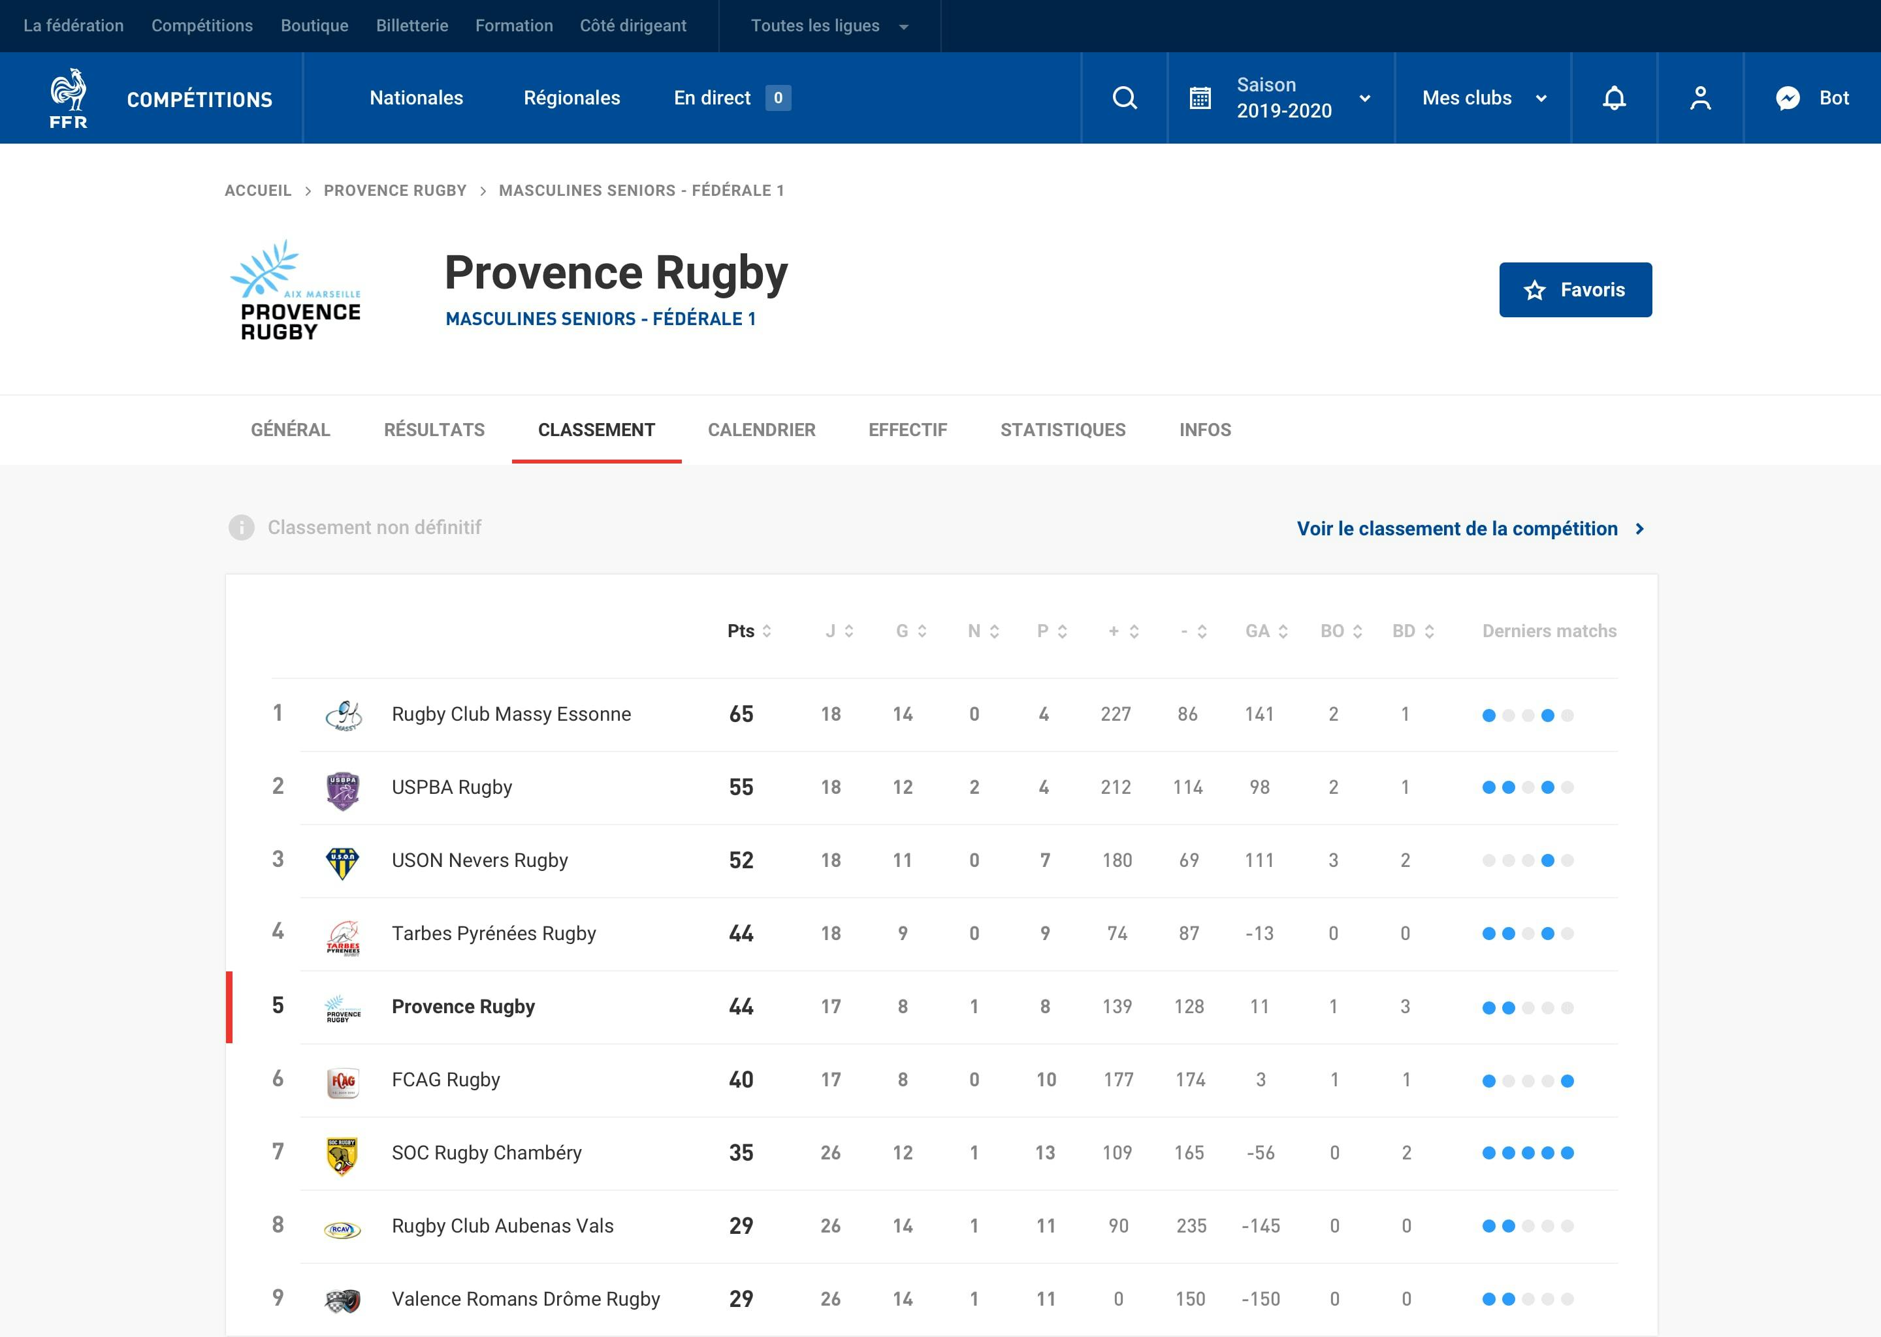Image resolution: width=1881 pixels, height=1337 pixels.
Task: Click the SOC Rugby Chambéry crest
Action: coord(342,1156)
